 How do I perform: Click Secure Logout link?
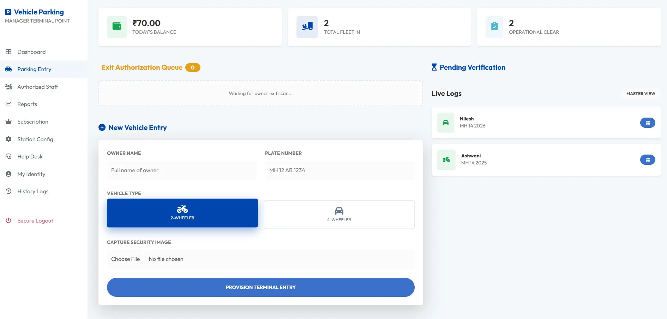(x=35, y=221)
